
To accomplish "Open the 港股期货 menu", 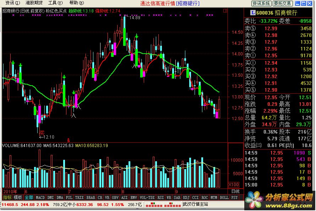I will click(x=34, y=3).
